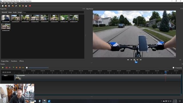Open the View menu
Viewport: 183px width, 103px height.
click(12, 3)
